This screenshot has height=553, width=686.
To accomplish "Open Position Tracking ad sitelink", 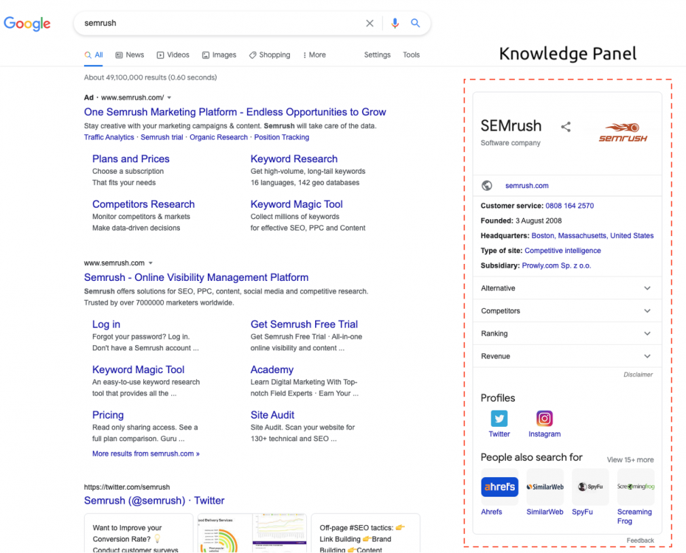I will tap(282, 137).
